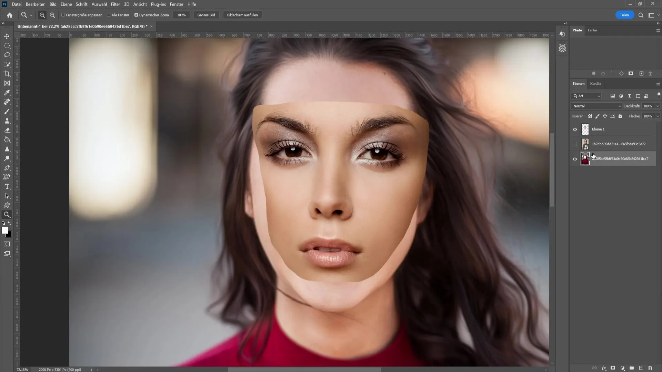Select the Lasso selection tool
Screen dimensions: 662x372
click(7, 54)
